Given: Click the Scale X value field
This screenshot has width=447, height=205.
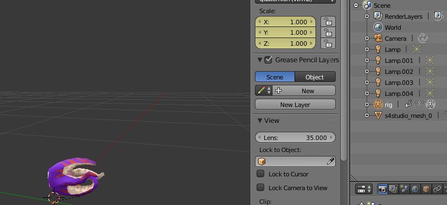Looking at the screenshot, I should tap(285, 21).
